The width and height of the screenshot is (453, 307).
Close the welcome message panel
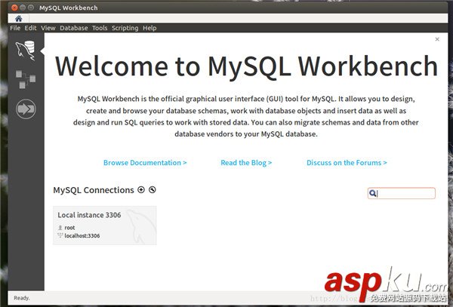[437, 39]
